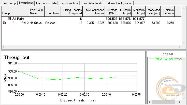
Task: Click Timing Records Completed column header
Action: point(72,11)
